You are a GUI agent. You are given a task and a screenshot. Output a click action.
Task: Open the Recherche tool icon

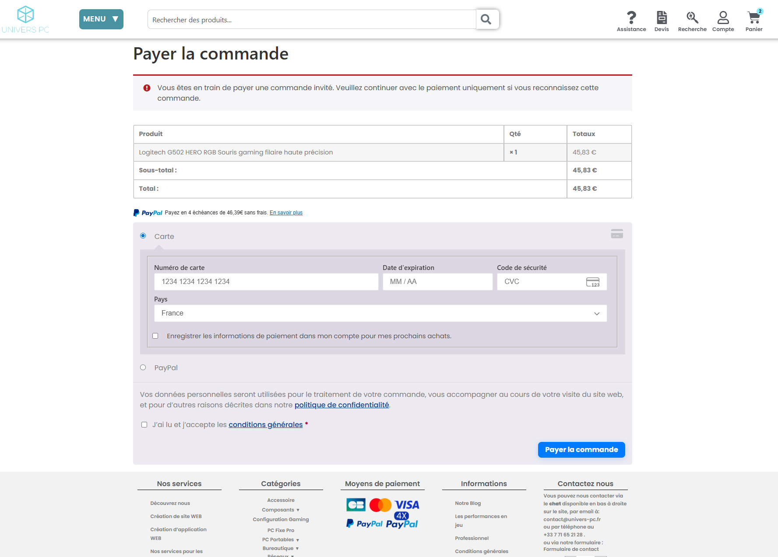tap(692, 18)
